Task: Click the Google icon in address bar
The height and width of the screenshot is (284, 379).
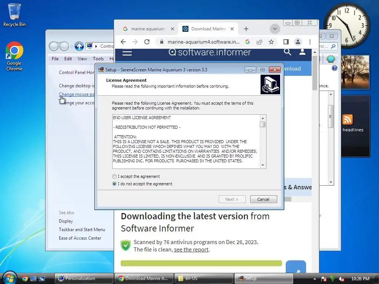Action: (x=248, y=42)
